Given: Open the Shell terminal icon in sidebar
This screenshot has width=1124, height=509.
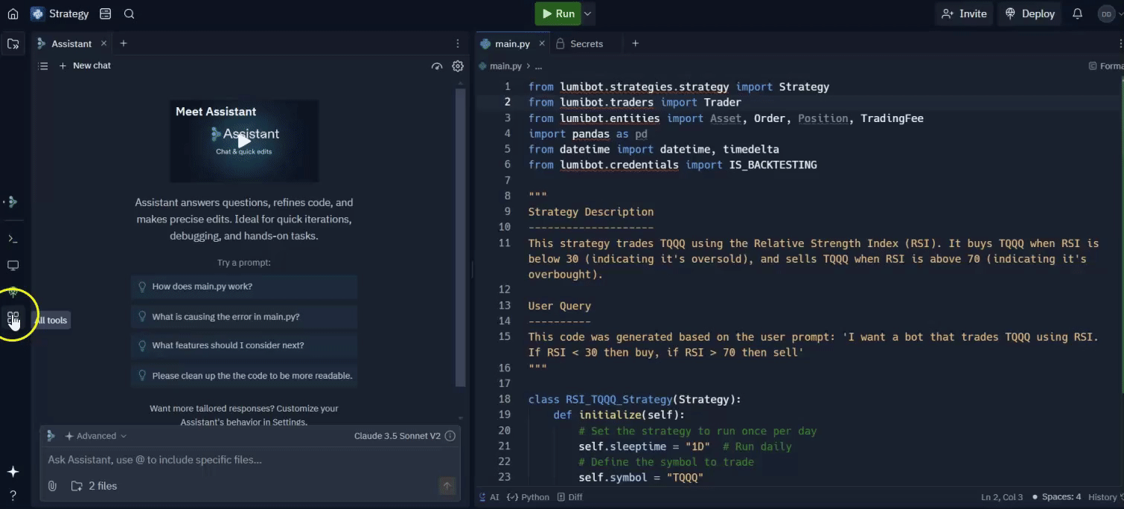Looking at the screenshot, I should pos(13,239).
